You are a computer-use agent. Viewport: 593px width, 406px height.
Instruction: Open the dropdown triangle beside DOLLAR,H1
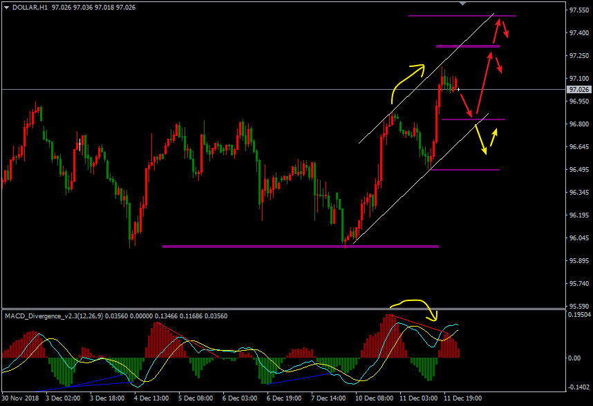pos(6,7)
